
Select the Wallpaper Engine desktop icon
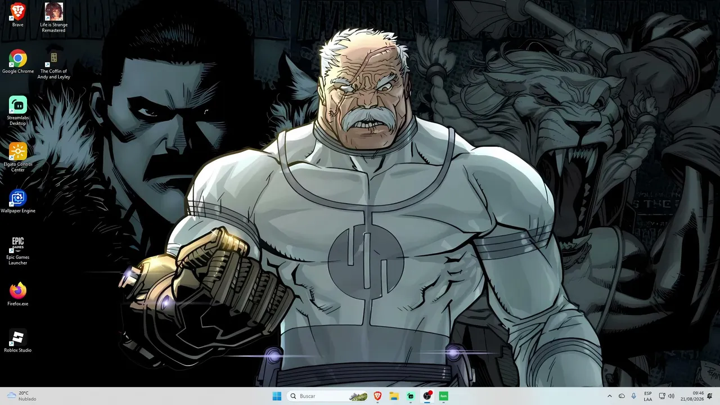18,201
